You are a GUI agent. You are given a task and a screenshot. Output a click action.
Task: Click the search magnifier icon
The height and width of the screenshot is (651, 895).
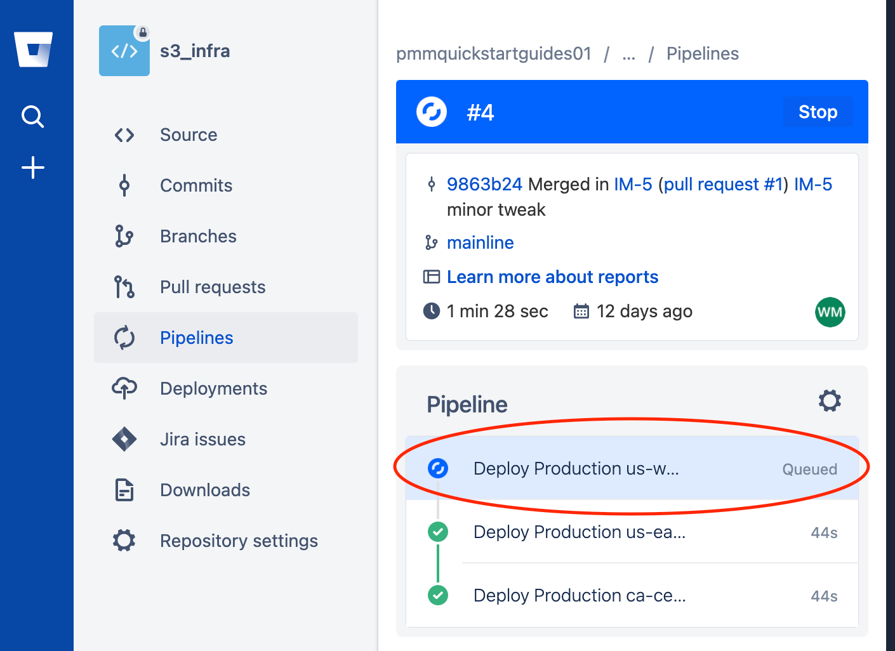coord(32,117)
